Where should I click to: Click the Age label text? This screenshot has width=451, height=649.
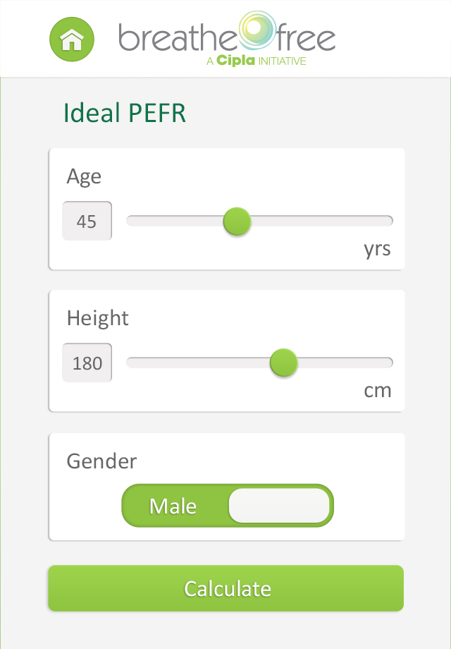click(84, 177)
